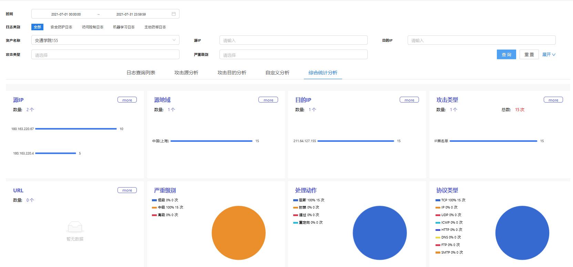
Task: Select the 全部 log category filter
Action: tap(37, 27)
